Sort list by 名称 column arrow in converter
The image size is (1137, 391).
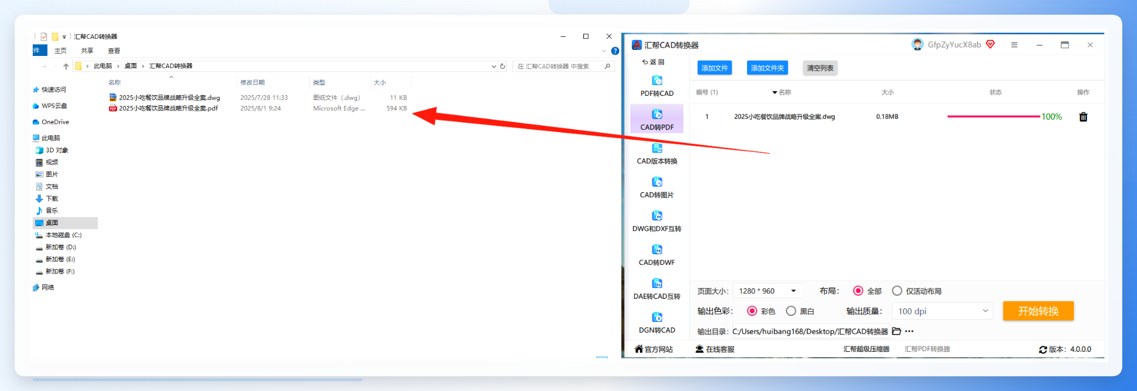click(775, 92)
